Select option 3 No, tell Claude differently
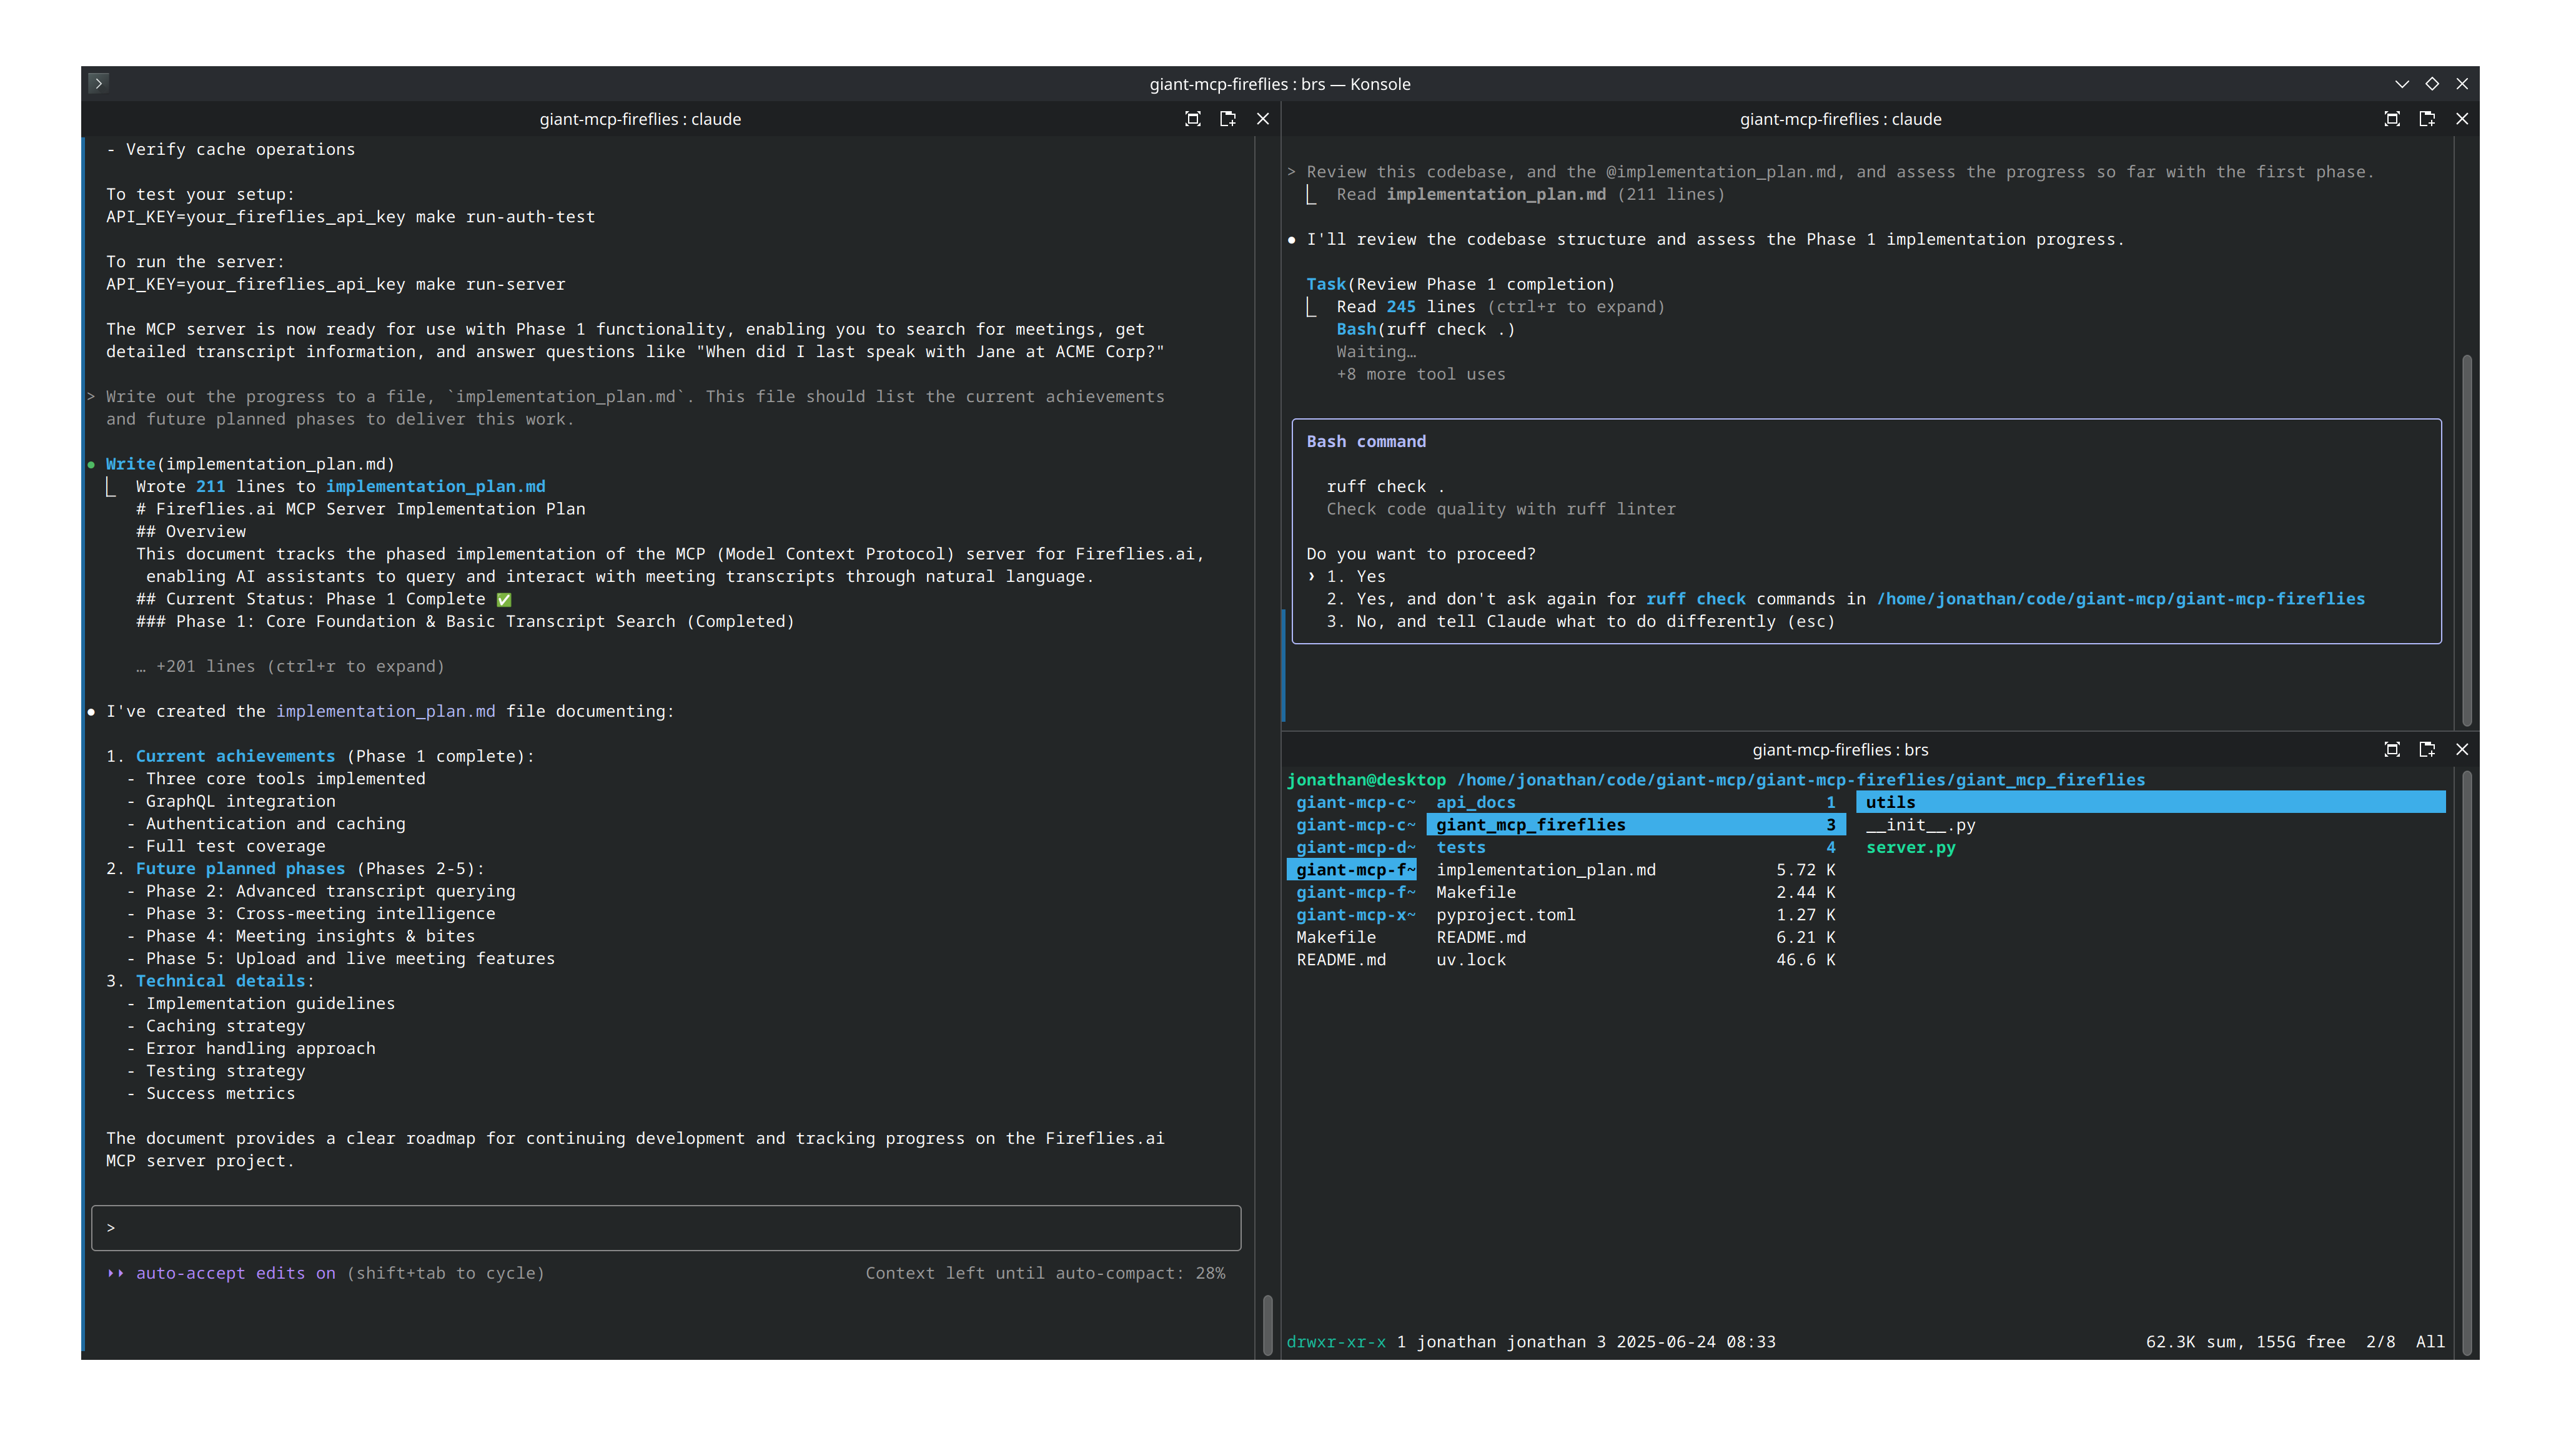 click(x=1580, y=621)
